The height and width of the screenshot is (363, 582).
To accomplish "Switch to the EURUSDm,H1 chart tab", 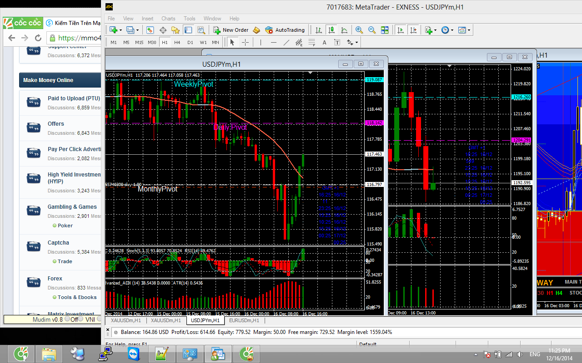I will pyautogui.click(x=244, y=320).
